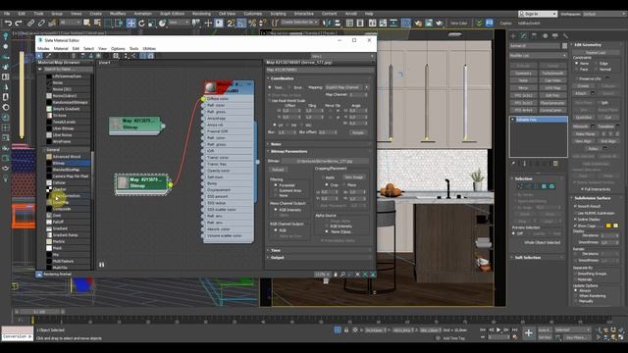Expand the Soft Selection rollout

point(538,257)
